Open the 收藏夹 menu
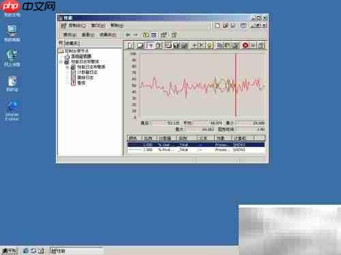The image size is (341, 255). [x=108, y=35]
